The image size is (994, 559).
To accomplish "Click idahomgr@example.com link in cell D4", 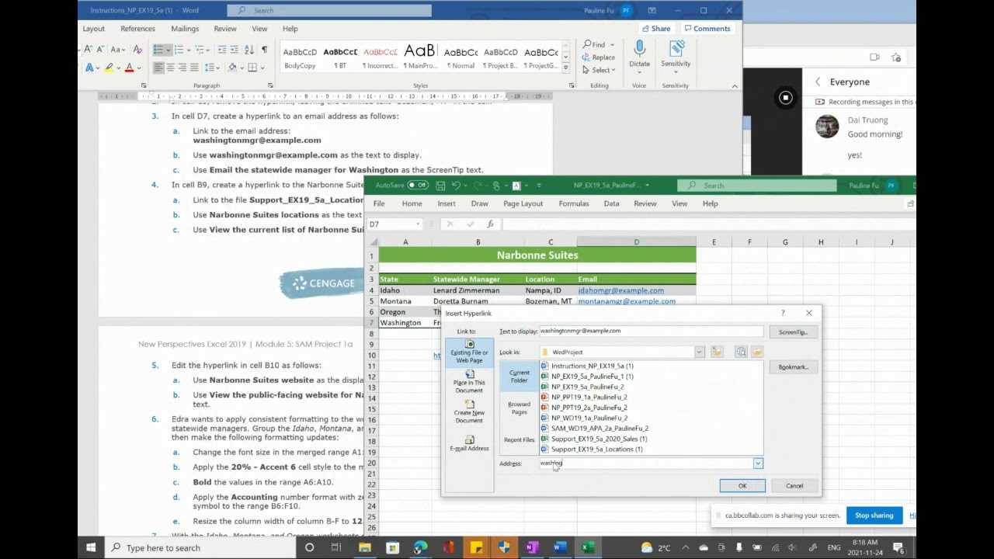I will point(620,290).
